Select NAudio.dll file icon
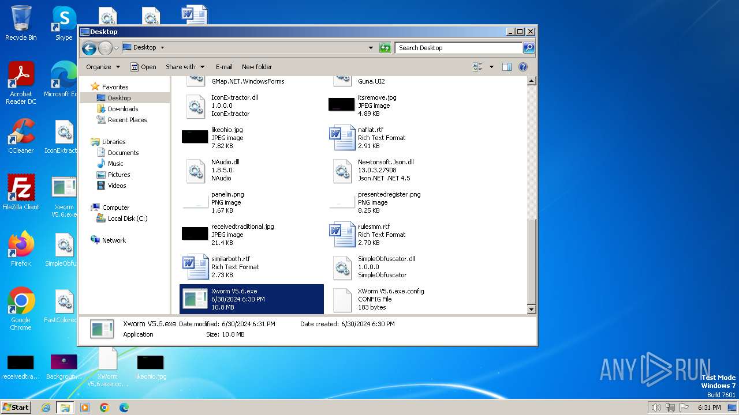 (196, 171)
